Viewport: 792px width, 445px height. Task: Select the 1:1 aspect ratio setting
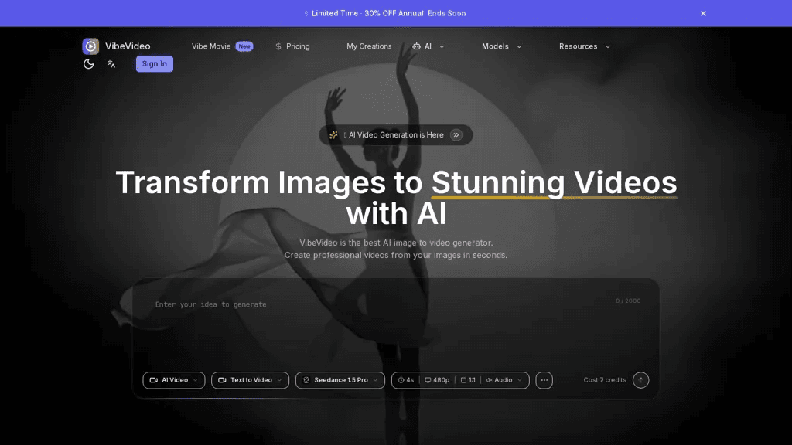tap(468, 380)
